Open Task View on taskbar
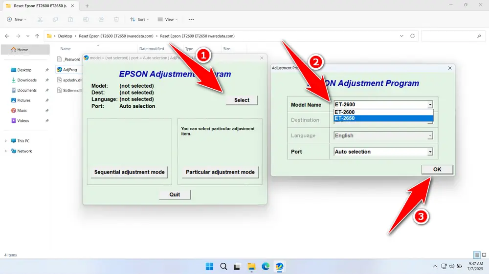Screen dimensions: 489x274 [x=237, y=267]
